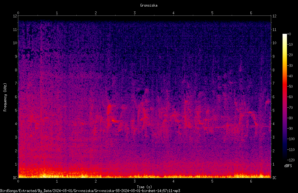Click the 6 kHz label on the left frequency axis

tap(16, 97)
